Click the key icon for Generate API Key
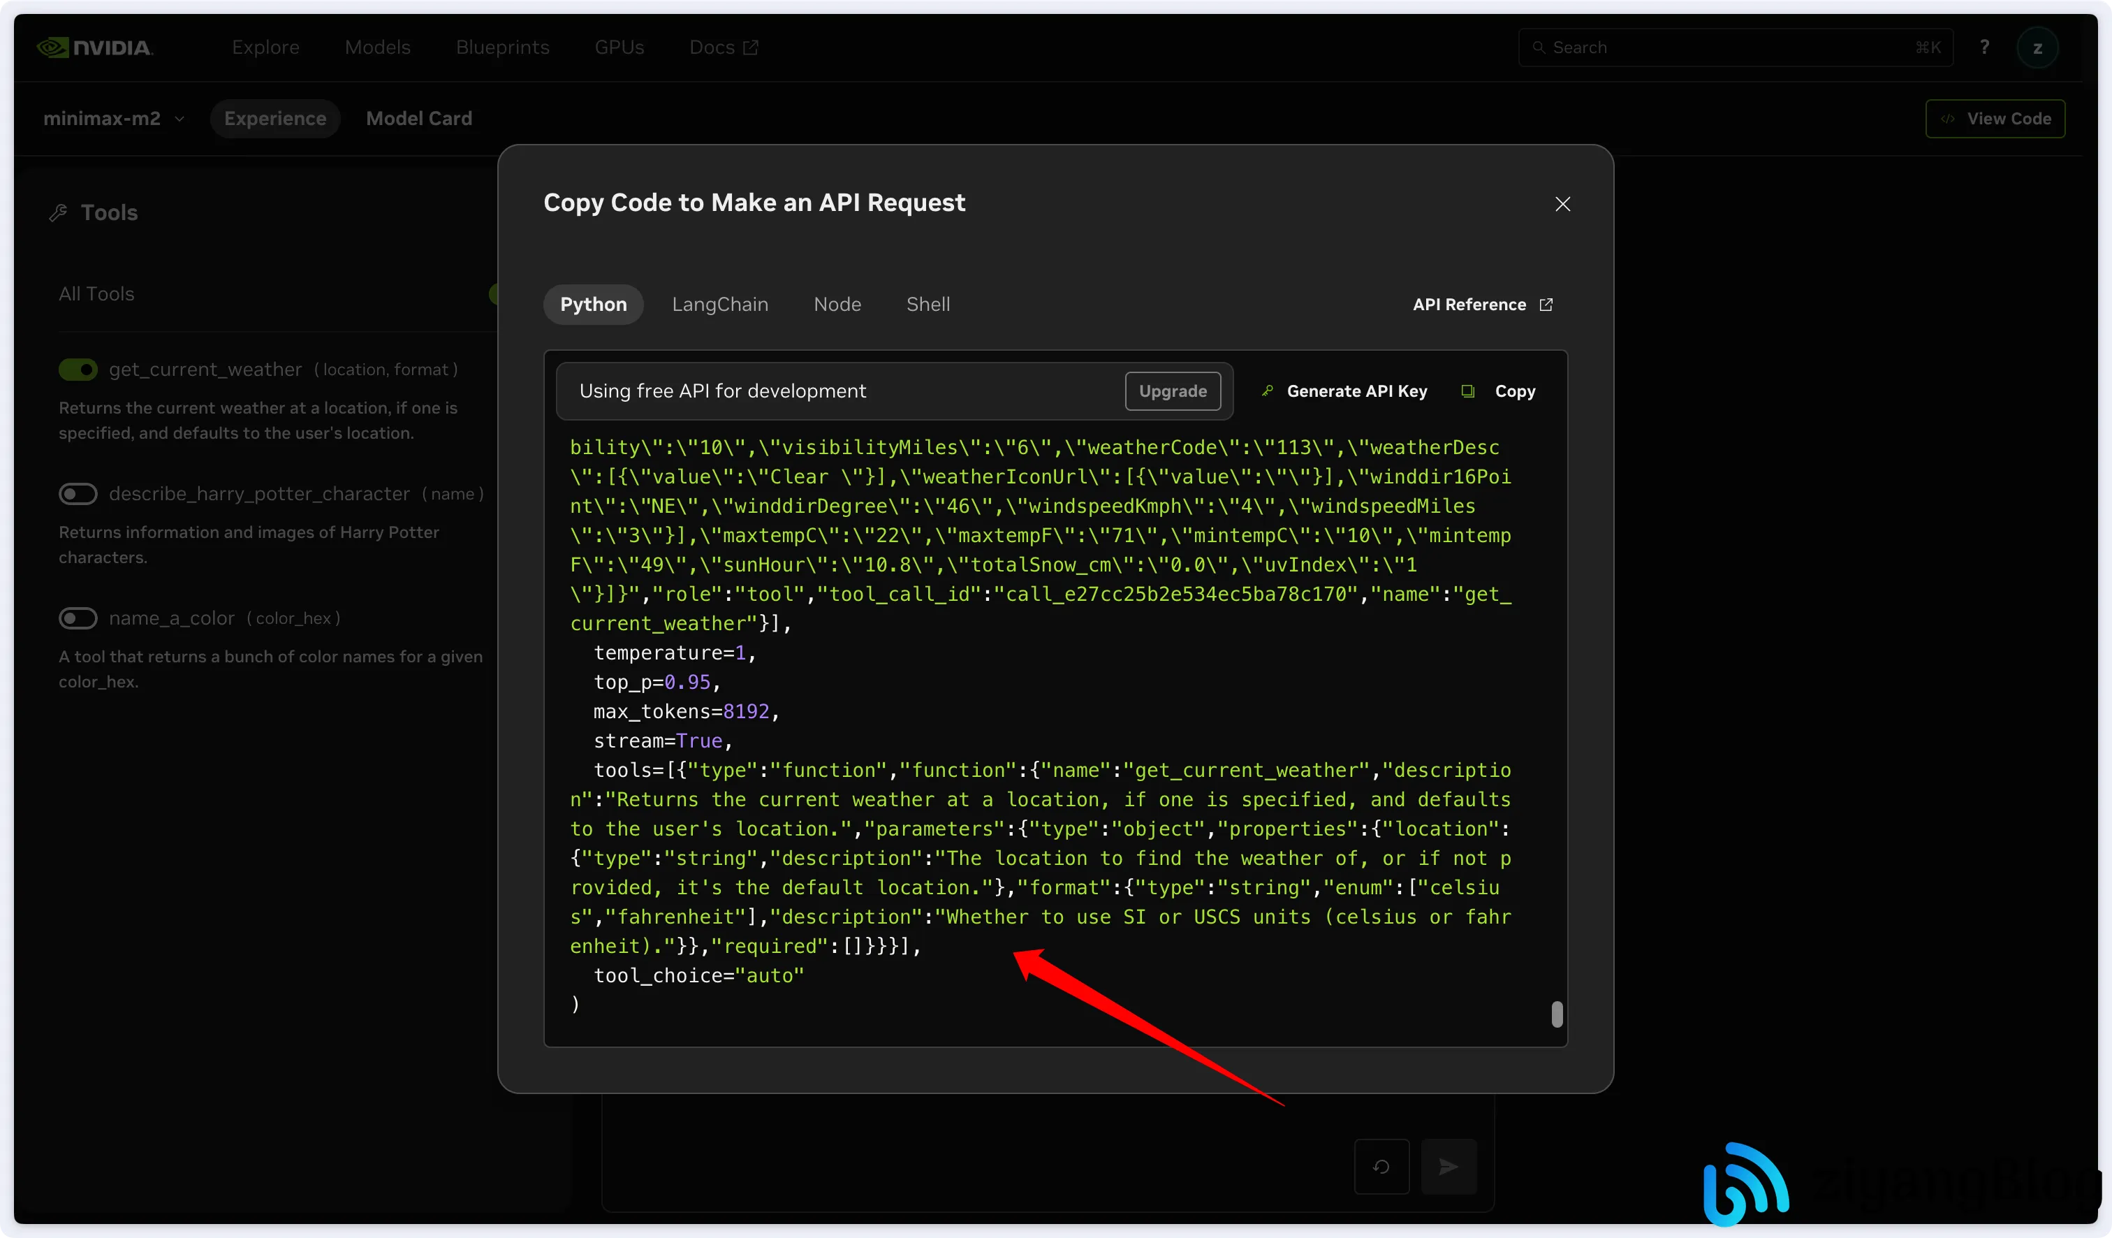Viewport: 2112px width, 1238px height. tap(1267, 391)
